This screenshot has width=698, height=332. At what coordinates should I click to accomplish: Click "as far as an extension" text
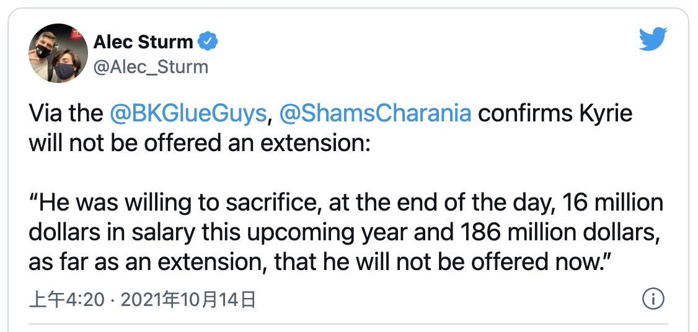click(144, 260)
